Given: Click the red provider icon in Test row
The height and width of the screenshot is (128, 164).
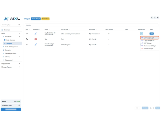Looking at the screenshot, I should coord(36,39).
